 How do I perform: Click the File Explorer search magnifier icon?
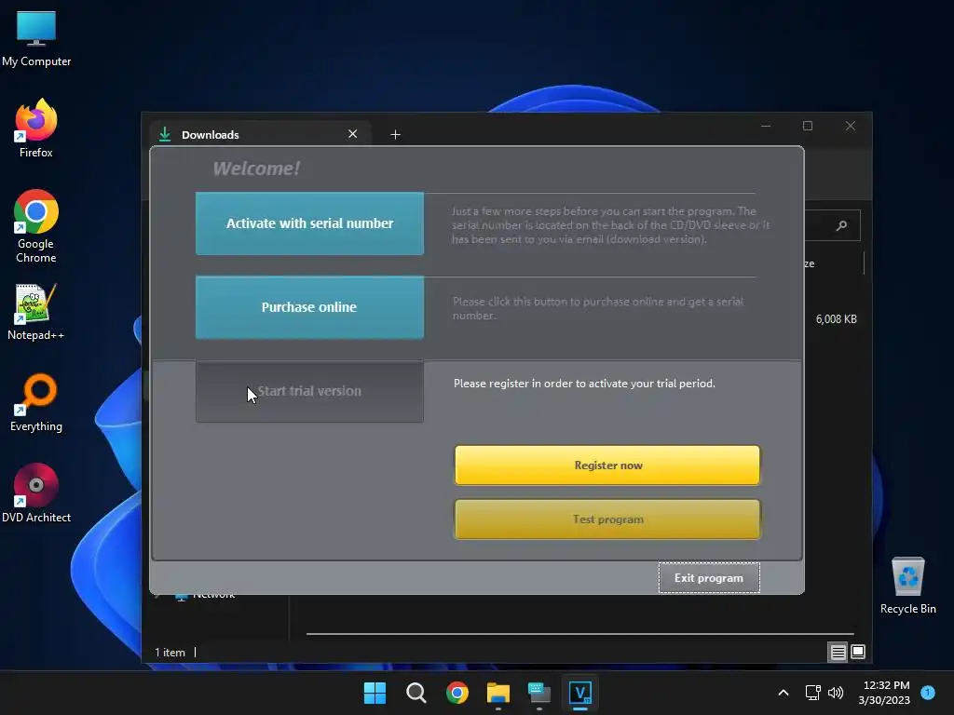tap(841, 225)
